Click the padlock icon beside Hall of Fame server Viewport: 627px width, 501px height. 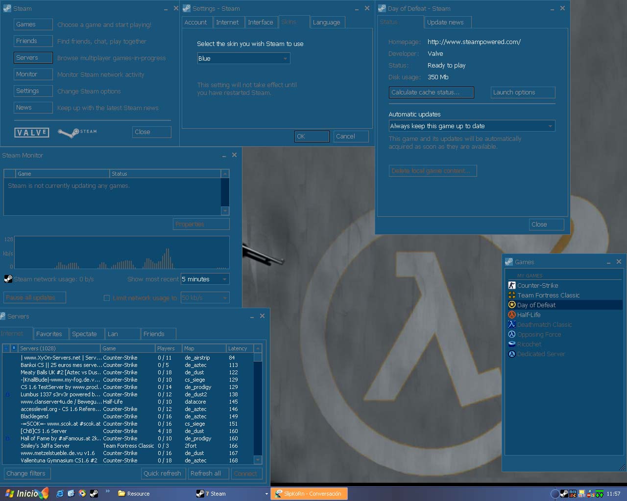(x=7, y=438)
